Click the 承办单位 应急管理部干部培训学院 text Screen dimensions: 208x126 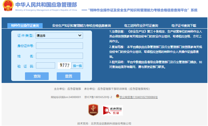coord(117,89)
